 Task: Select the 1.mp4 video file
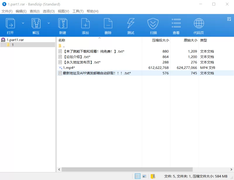(x=69, y=68)
